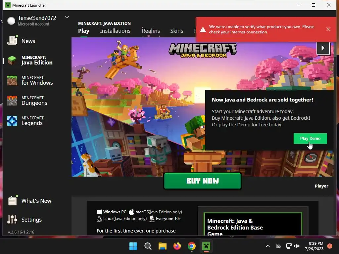
Task: Open the volume speaker tray icon
Action: point(297,246)
